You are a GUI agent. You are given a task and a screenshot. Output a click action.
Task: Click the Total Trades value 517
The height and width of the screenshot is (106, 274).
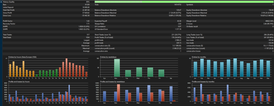(x=88, y=35)
